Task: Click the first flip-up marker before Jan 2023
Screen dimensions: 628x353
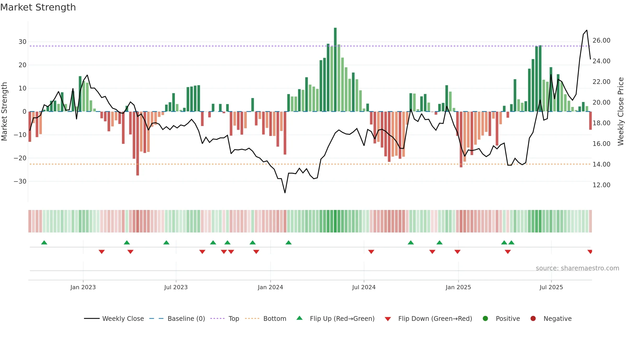Action: (44, 242)
